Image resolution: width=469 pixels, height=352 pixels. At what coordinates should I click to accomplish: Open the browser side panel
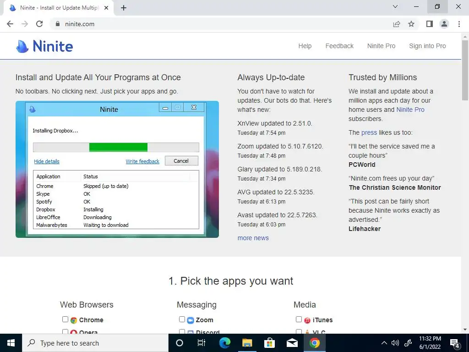tap(430, 24)
